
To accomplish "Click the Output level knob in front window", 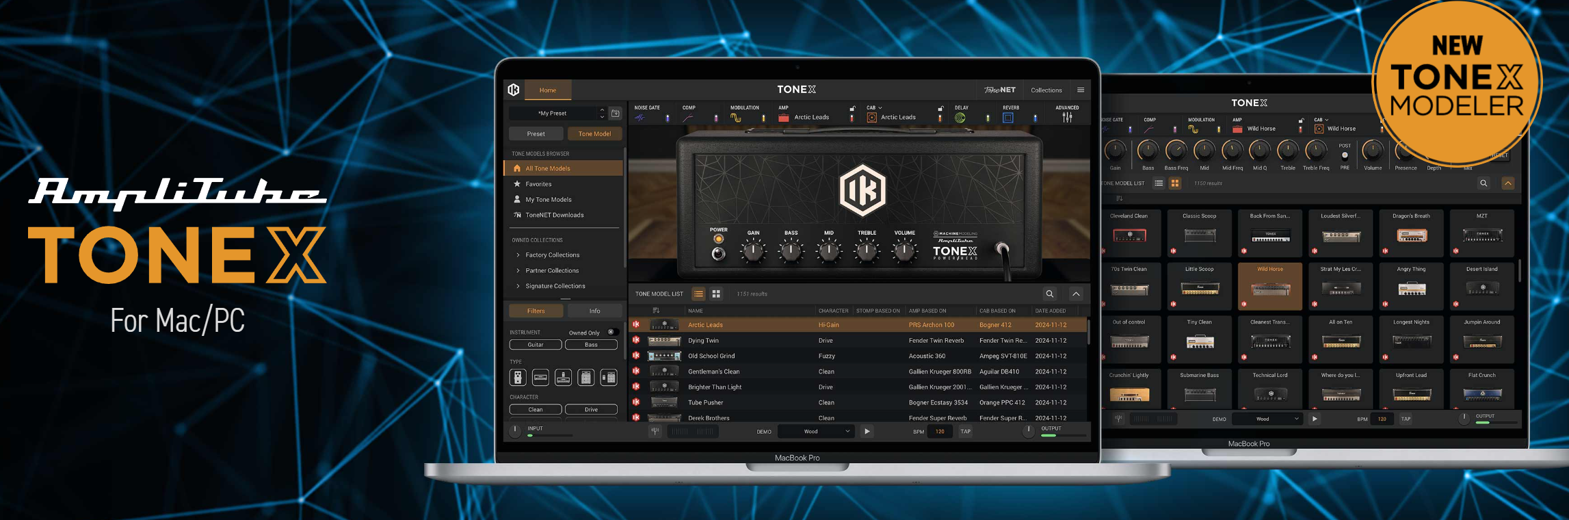I will tap(1028, 430).
